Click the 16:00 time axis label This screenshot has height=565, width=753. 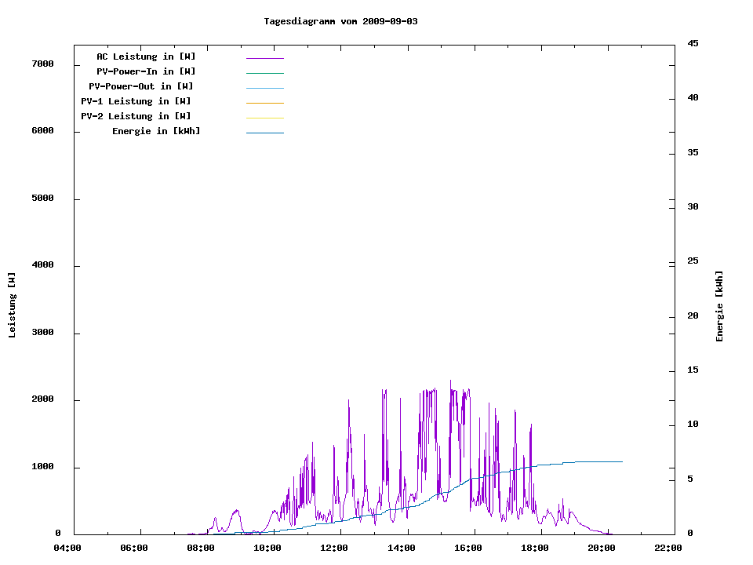pos(468,548)
